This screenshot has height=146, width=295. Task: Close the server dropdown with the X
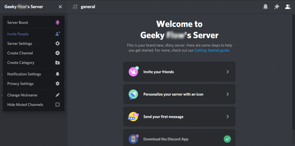60,7
